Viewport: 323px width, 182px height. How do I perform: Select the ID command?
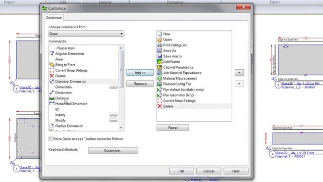click(57, 109)
